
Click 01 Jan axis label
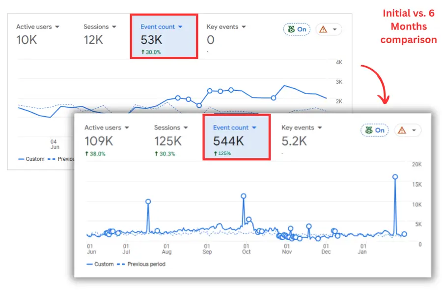(x=362, y=249)
